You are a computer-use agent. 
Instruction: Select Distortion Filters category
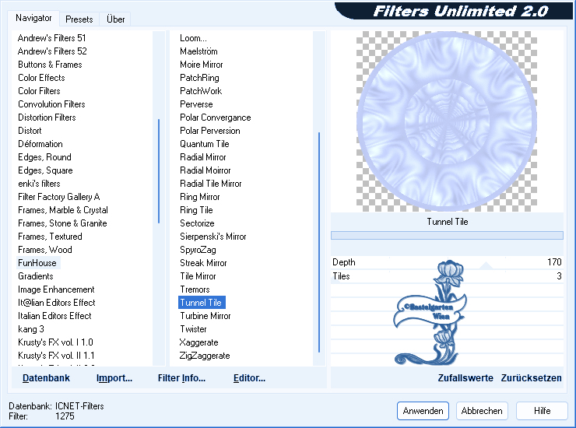(x=47, y=118)
